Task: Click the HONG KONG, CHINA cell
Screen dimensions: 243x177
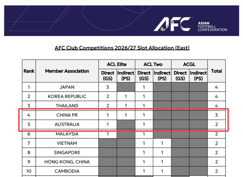Action: coord(67,162)
